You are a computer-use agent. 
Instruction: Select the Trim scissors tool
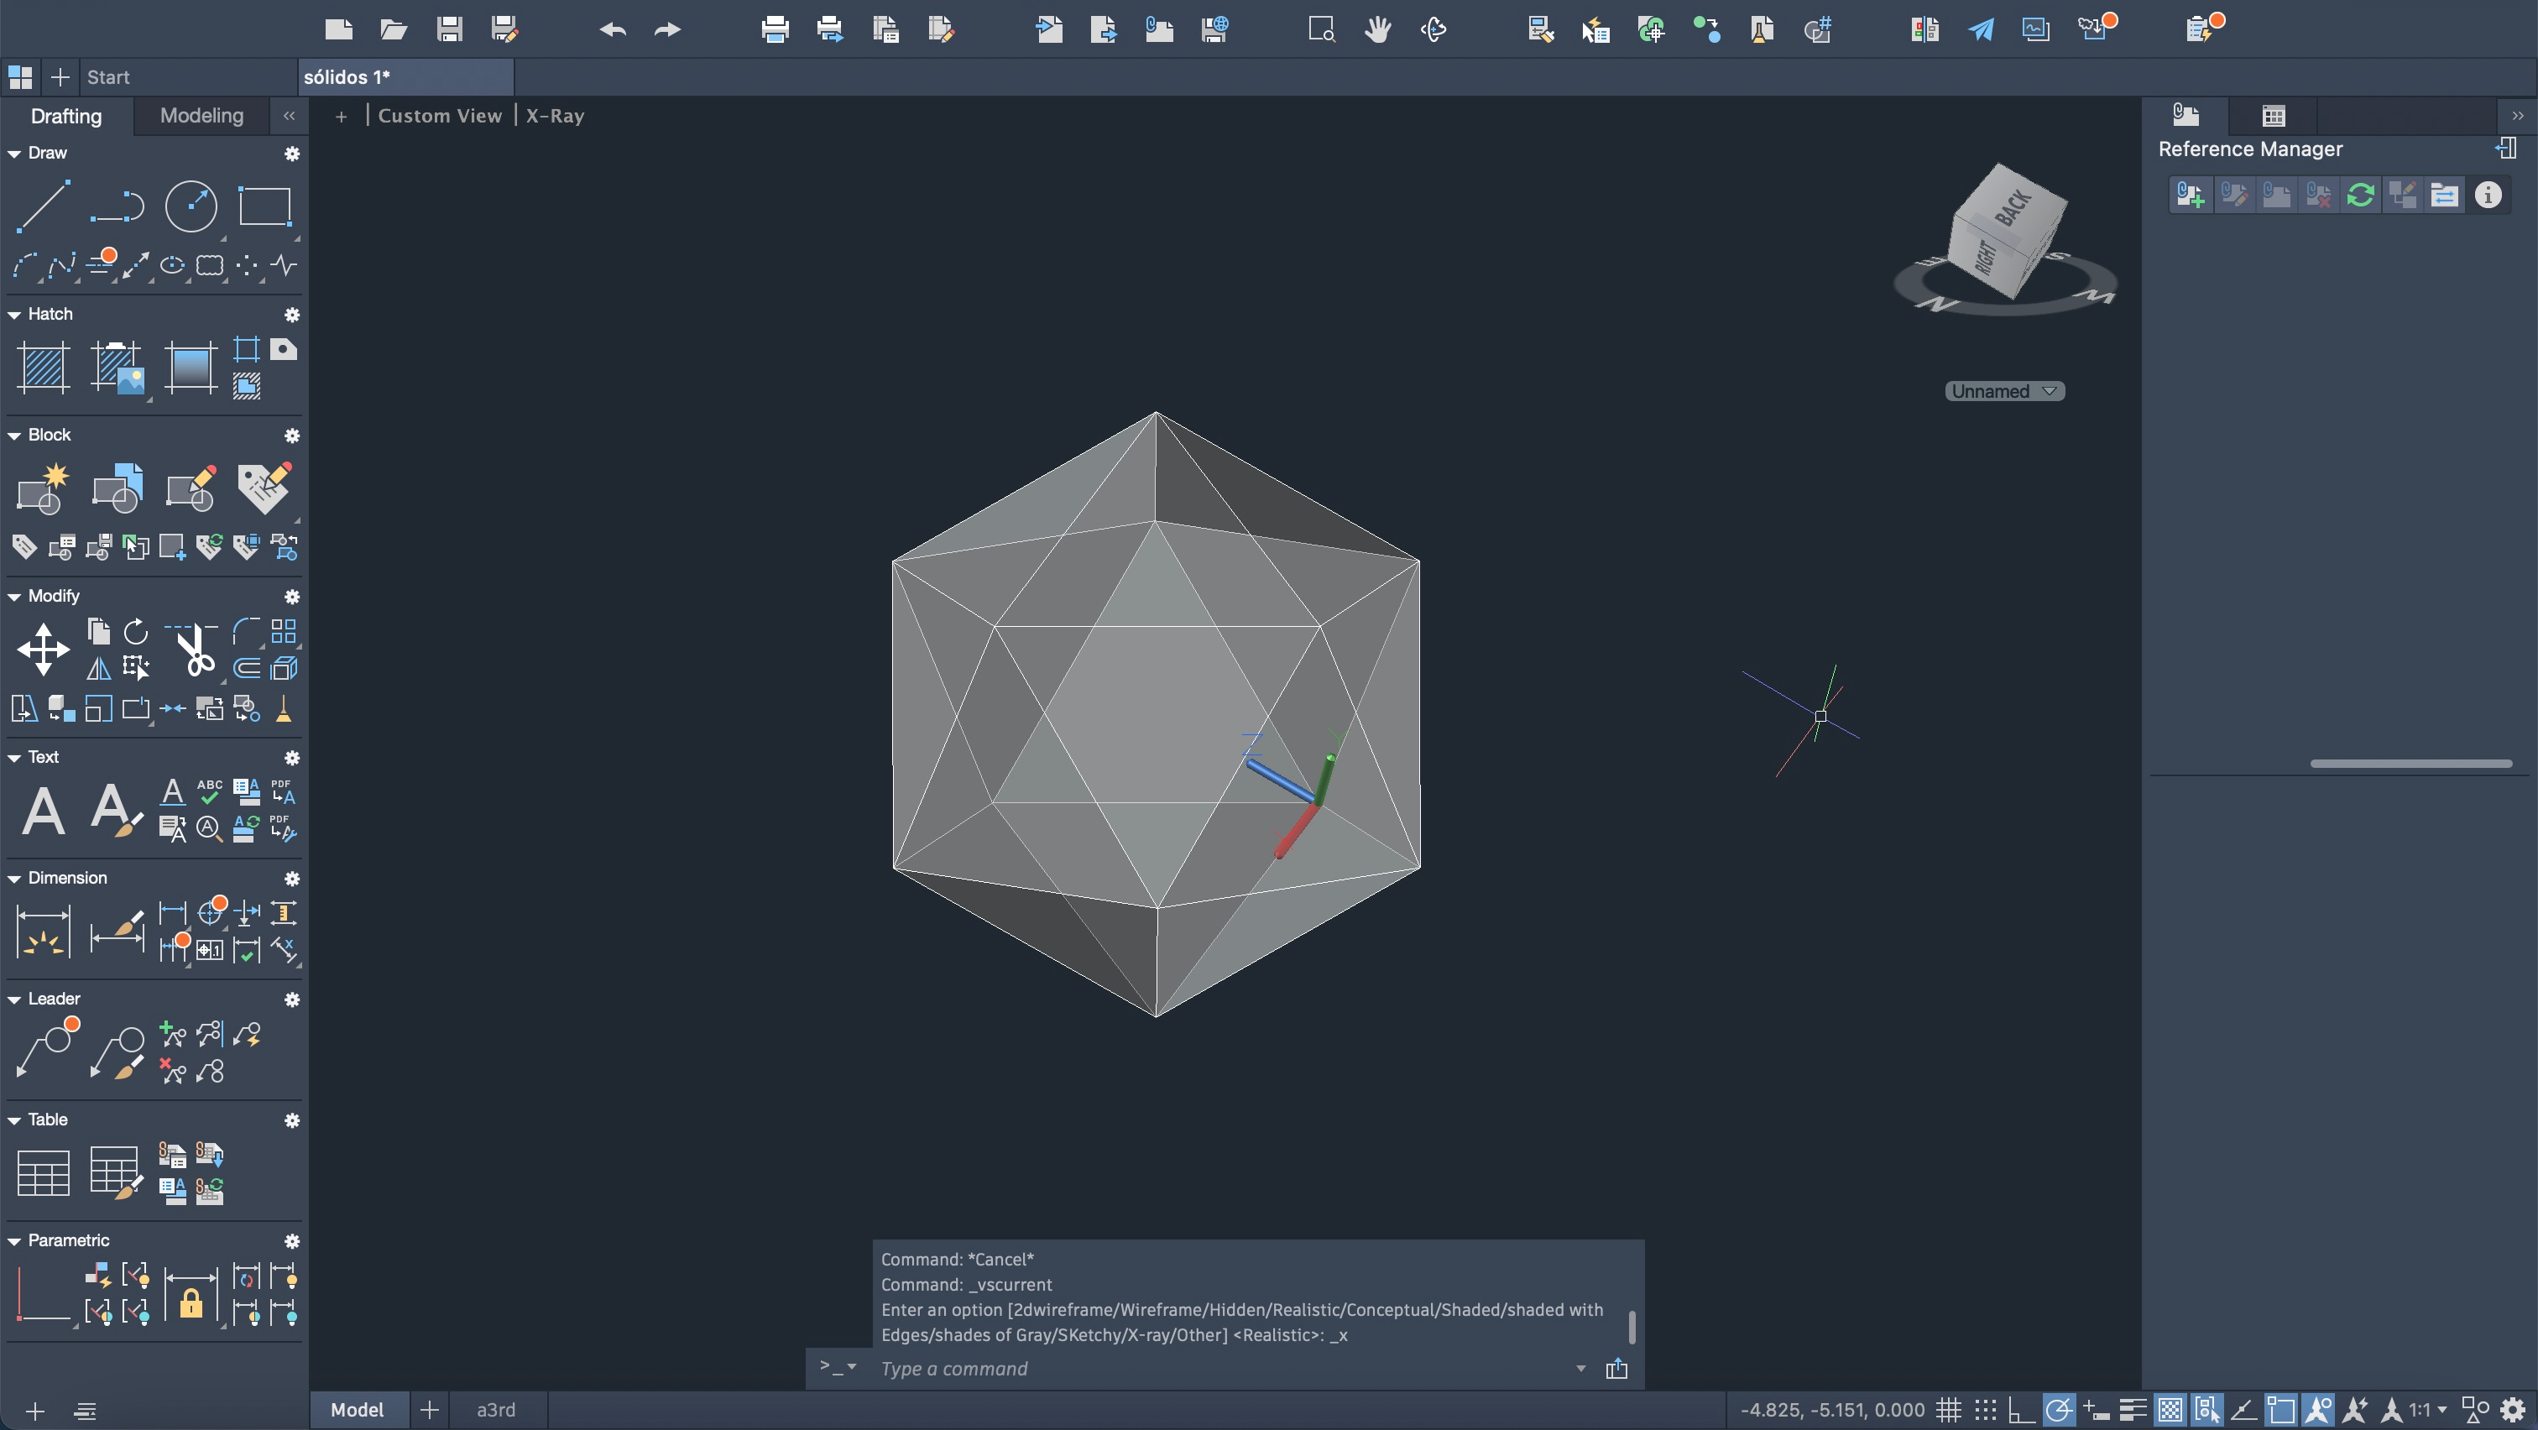[x=195, y=650]
